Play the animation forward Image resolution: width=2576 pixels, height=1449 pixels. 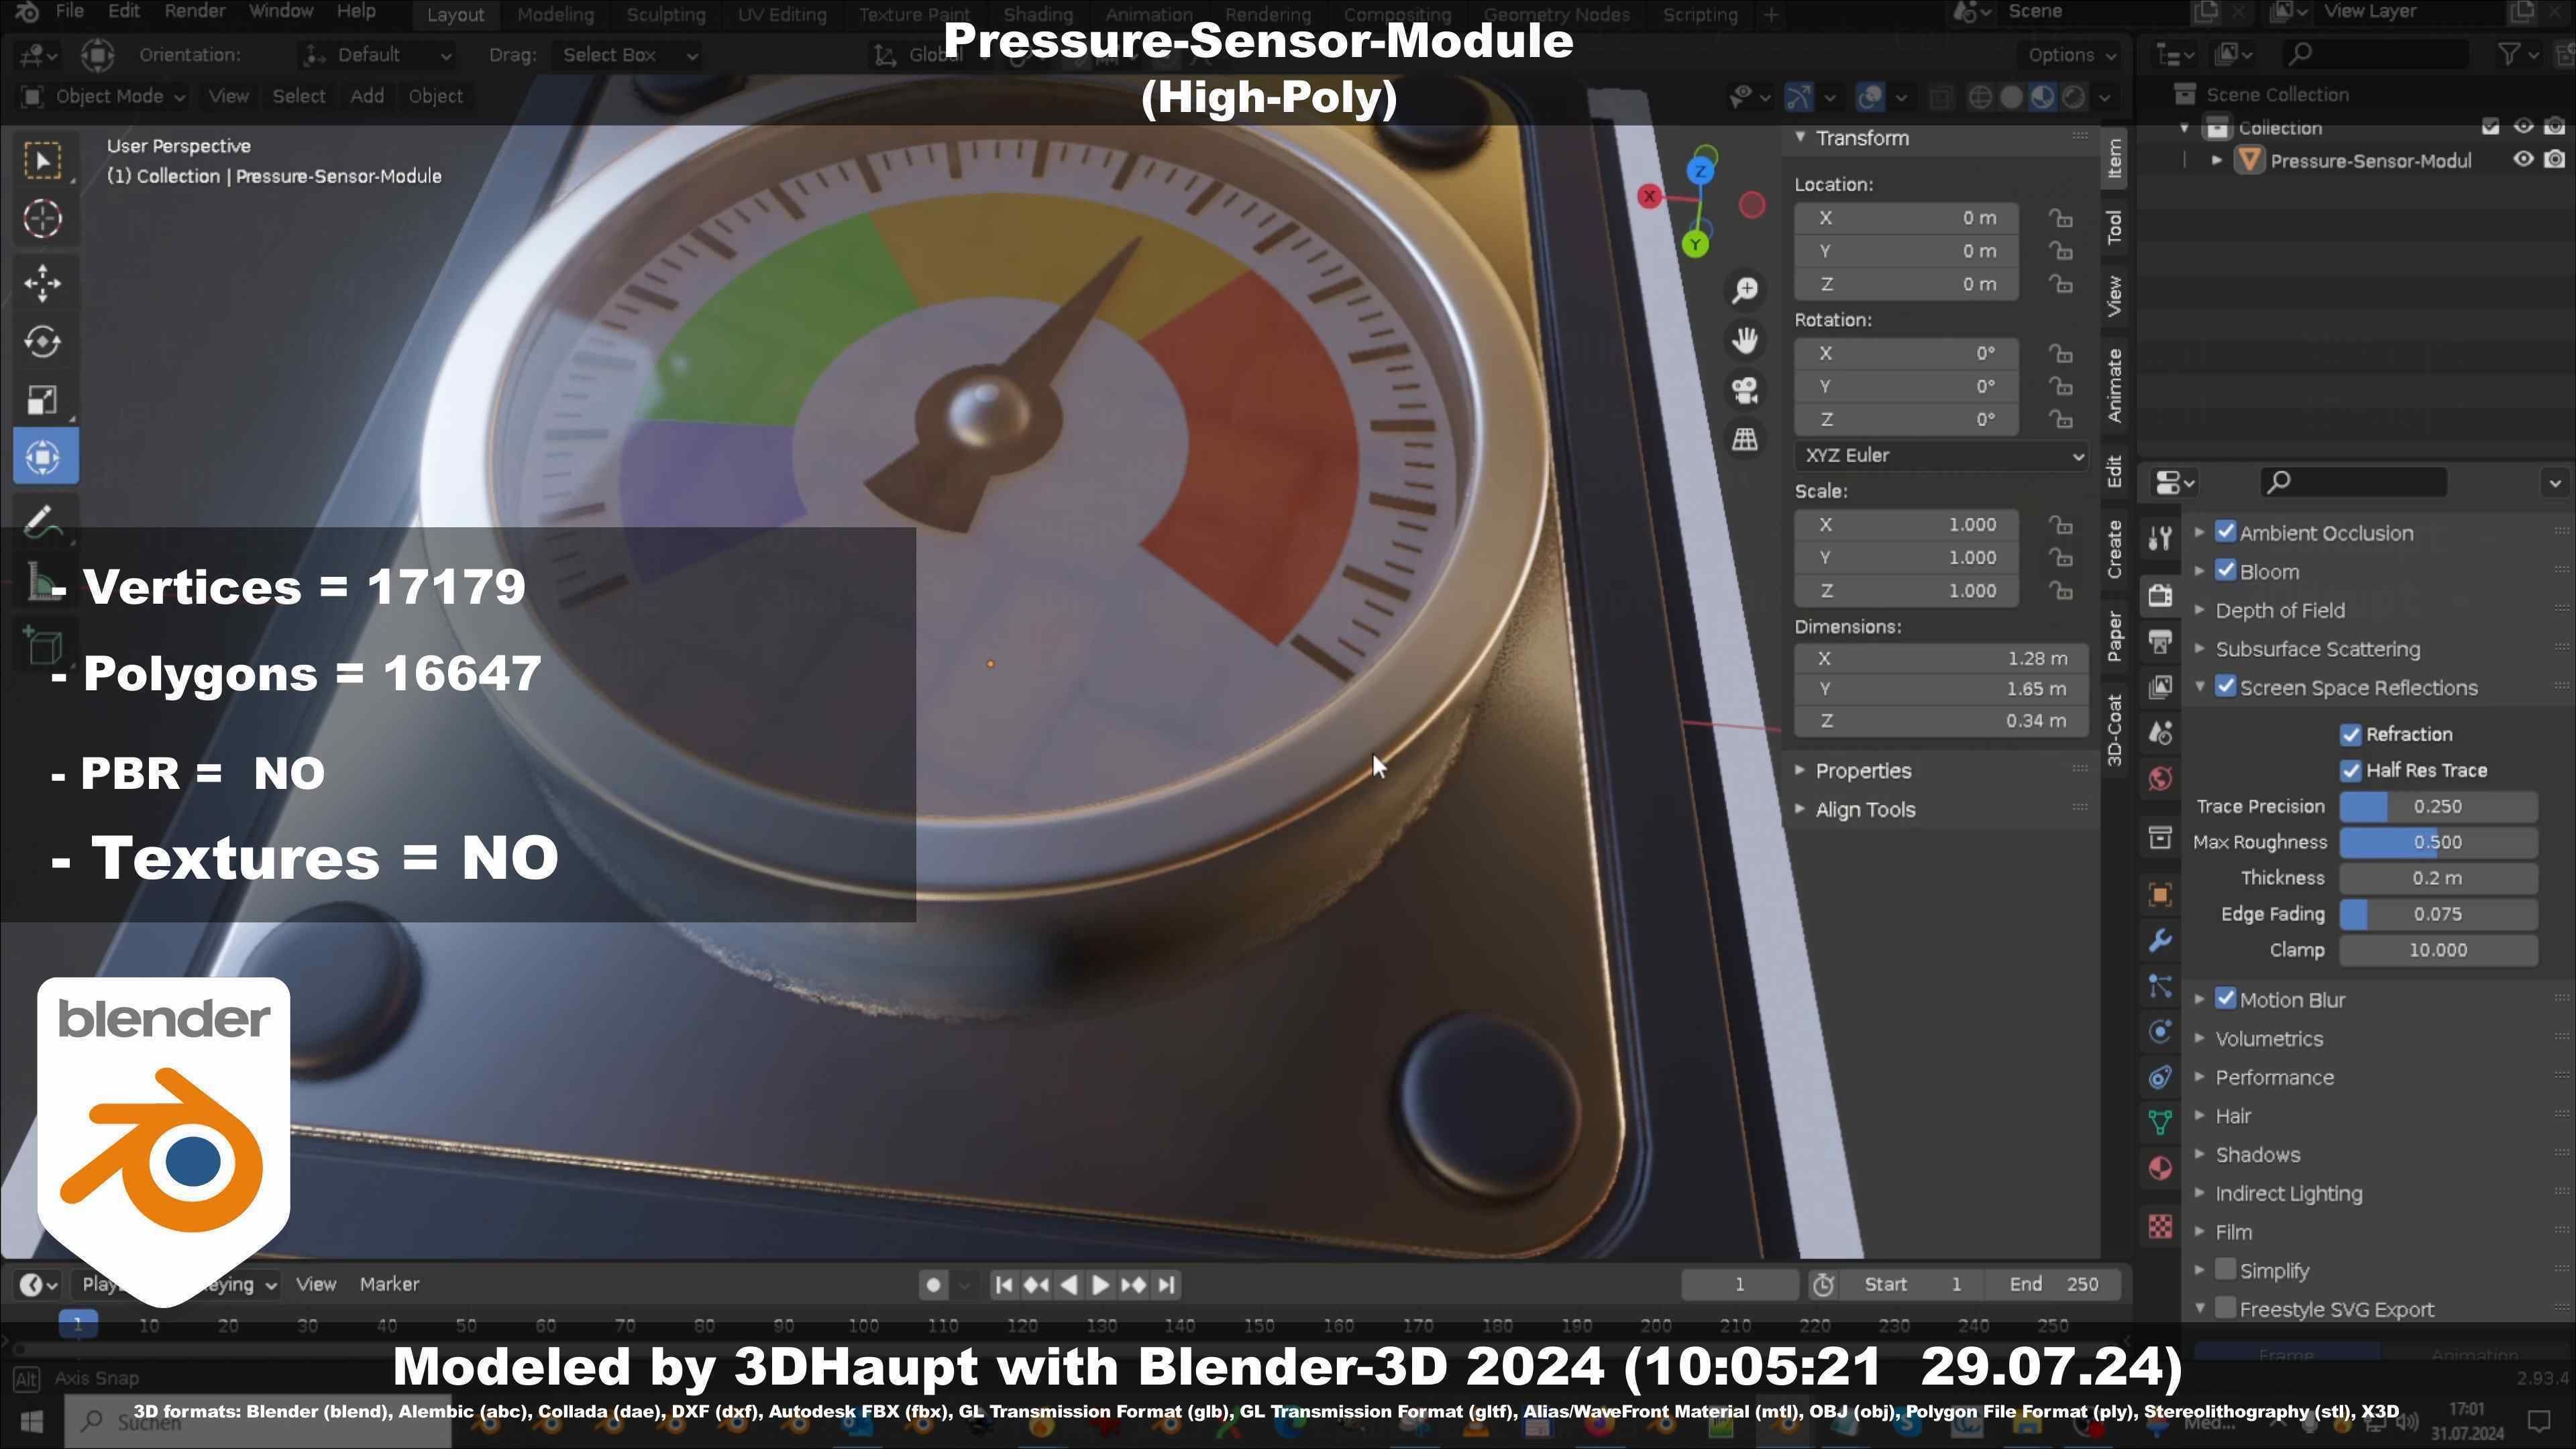click(1100, 1285)
